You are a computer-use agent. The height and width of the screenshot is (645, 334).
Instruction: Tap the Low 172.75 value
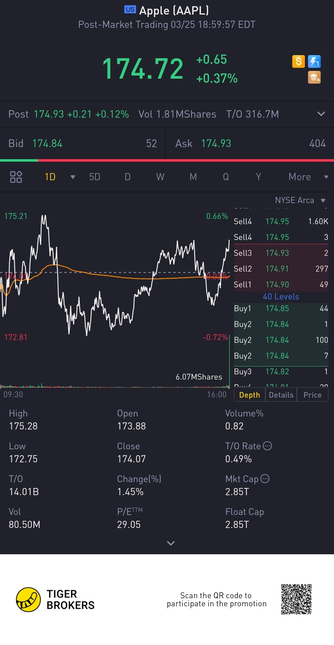[23, 459]
